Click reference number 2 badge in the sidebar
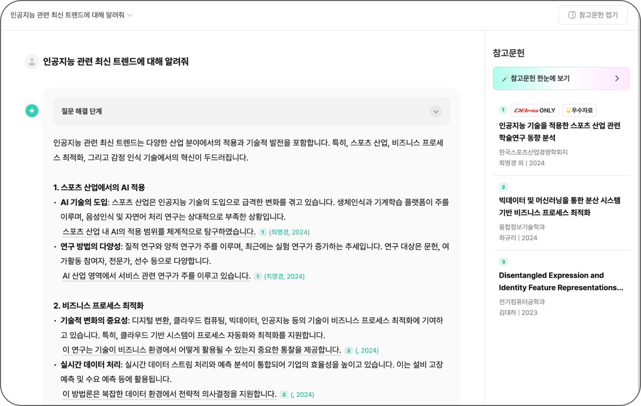 pyautogui.click(x=503, y=187)
